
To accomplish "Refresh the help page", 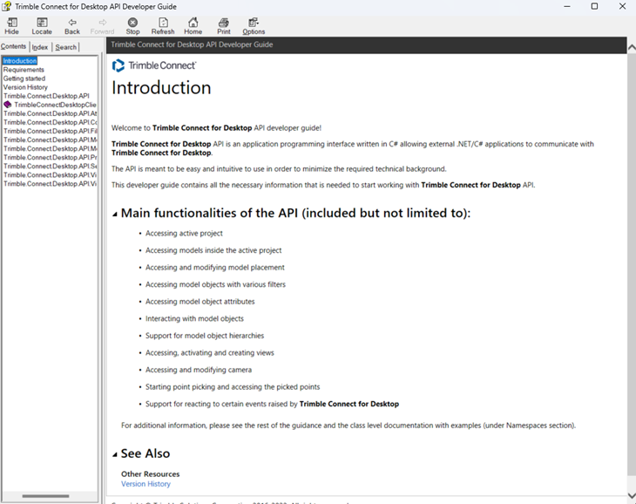I will tap(163, 25).
